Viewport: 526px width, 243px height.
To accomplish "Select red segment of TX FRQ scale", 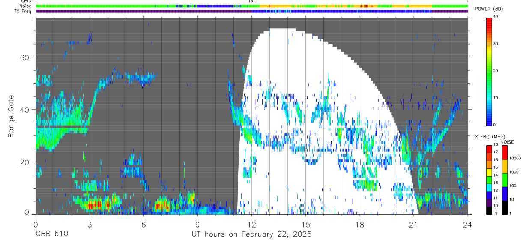I will (x=489, y=150).
